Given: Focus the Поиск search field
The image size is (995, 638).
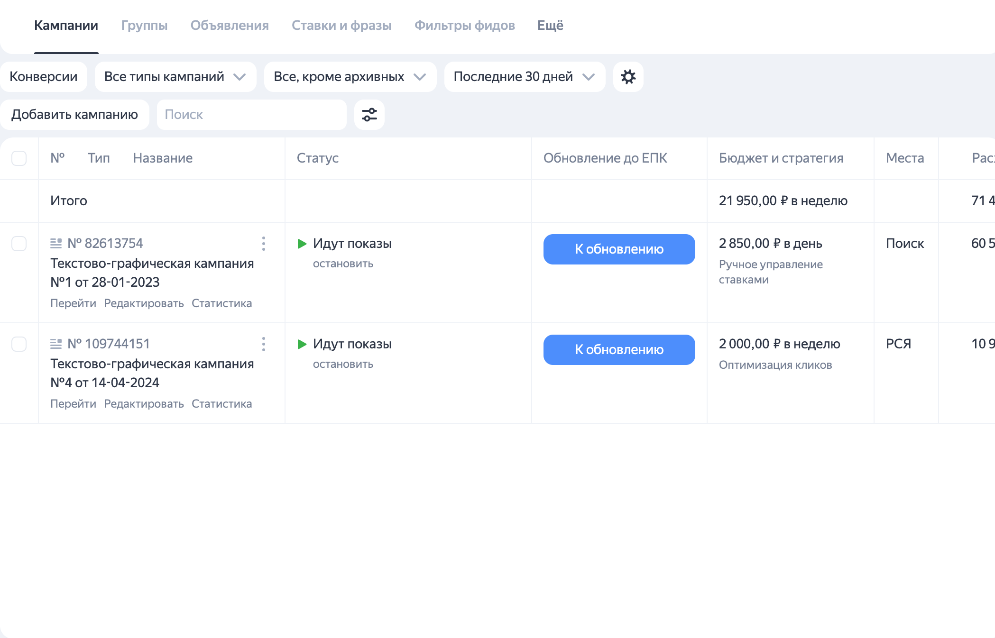Looking at the screenshot, I should pyautogui.click(x=252, y=115).
